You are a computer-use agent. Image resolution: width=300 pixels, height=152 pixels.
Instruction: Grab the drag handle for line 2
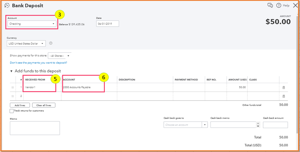tap(13, 96)
